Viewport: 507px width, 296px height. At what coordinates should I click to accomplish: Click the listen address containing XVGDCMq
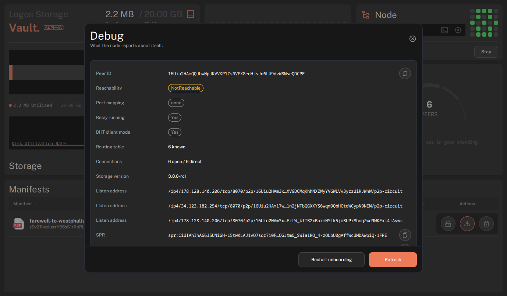click(285, 191)
